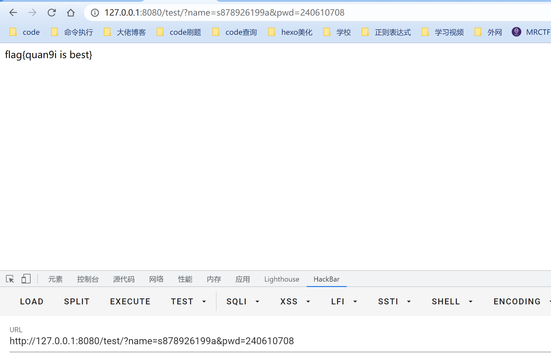
Task: View site information icon in address bar
Action: [x=95, y=13]
